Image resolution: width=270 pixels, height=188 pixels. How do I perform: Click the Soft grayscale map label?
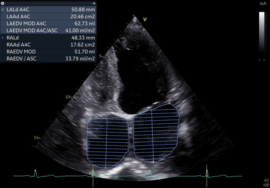[263, 4]
